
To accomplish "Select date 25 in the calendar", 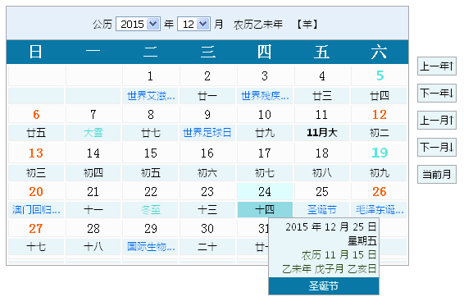I will [x=322, y=192].
